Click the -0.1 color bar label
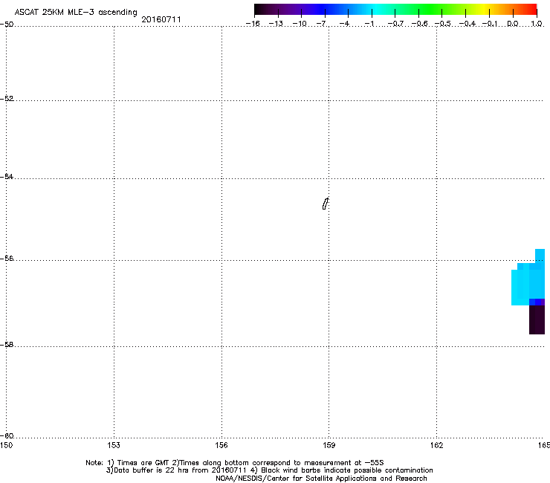Image resolution: width=550 pixels, height=483 pixels. tap(490, 24)
